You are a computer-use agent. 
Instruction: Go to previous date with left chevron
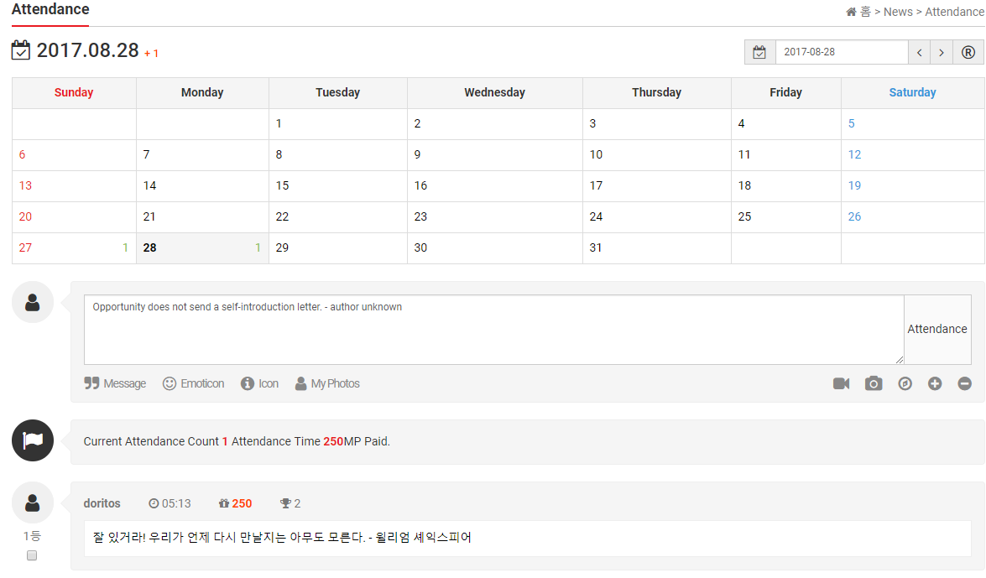tap(920, 52)
